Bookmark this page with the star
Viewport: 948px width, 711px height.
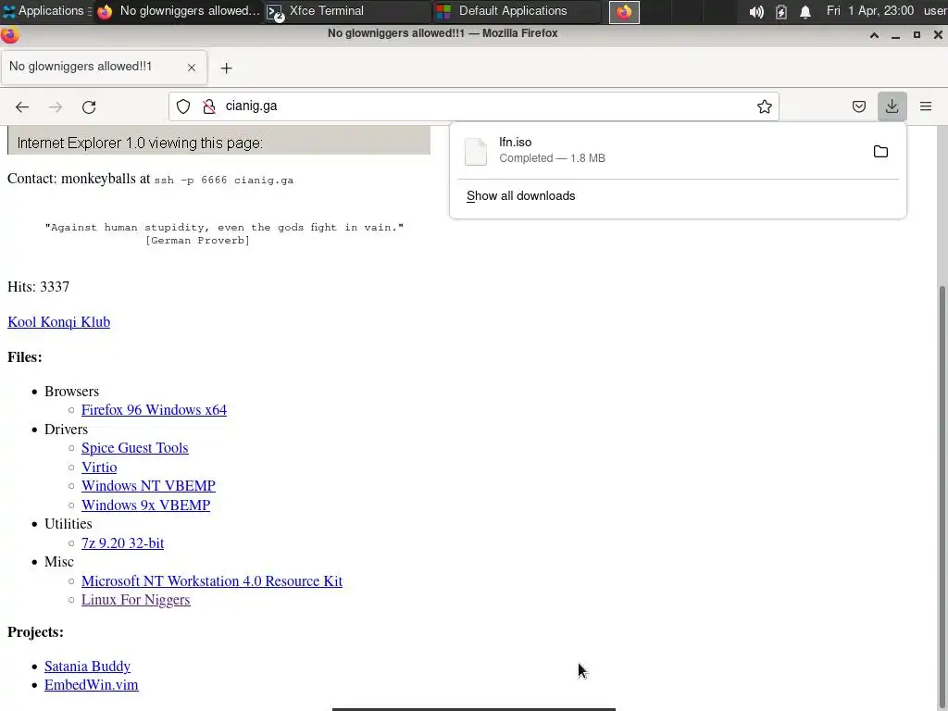click(x=764, y=106)
